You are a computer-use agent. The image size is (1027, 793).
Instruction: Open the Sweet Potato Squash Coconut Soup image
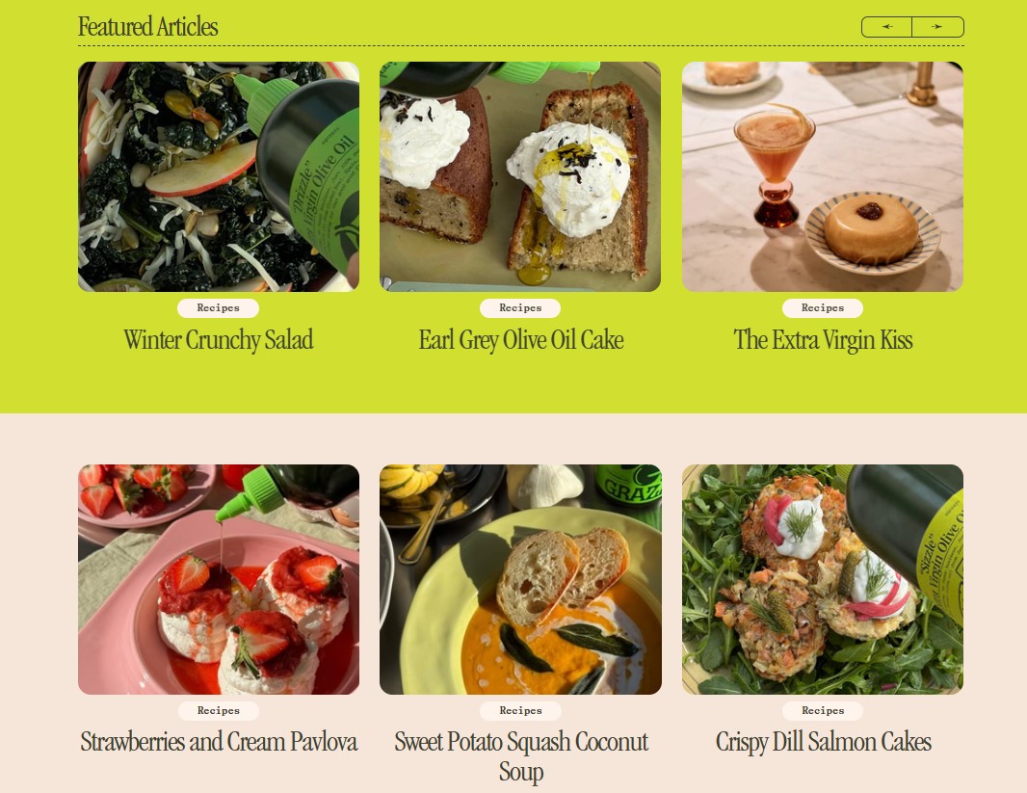point(520,579)
